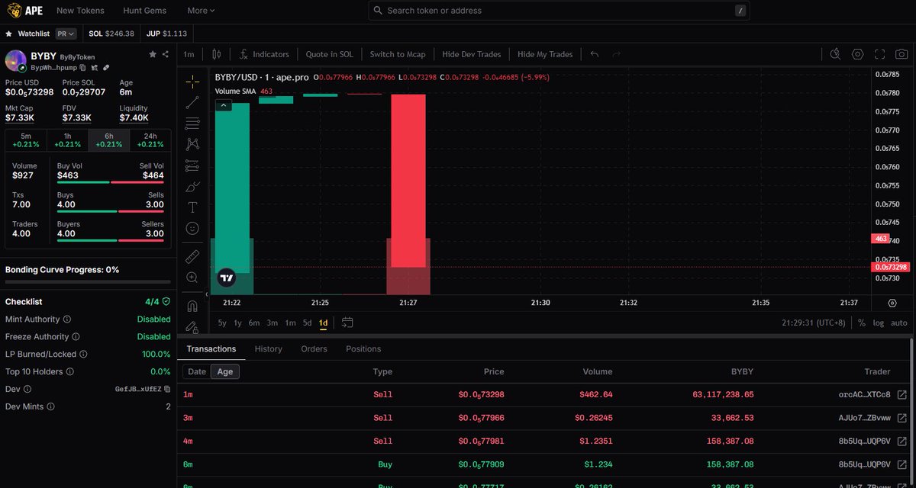The height and width of the screenshot is (488, 916).
Task: Enter fullscreen chart mode
Action: (880, 54)
